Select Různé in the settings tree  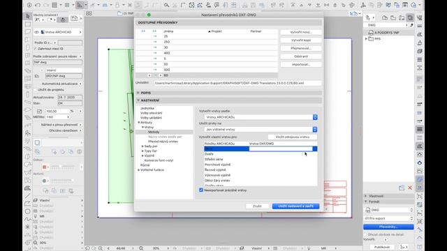[x=145, y=165]
